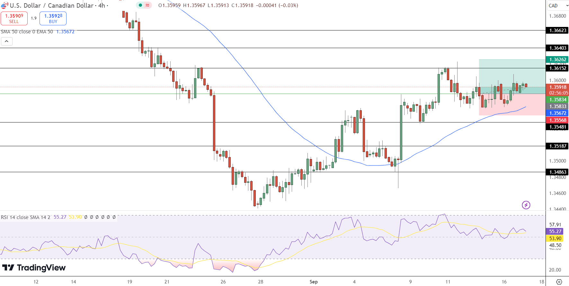This screenshot has height=286, width=569.
Task: Click the spread value 1.9
Action: 34,18
